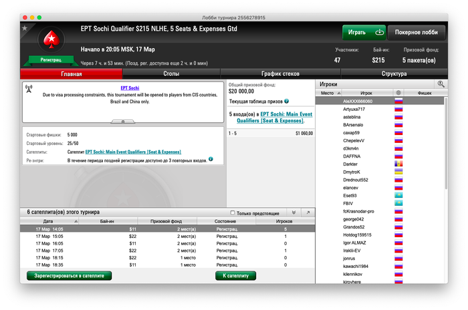Select player Hotdog159515 in list
This screenshot has width=468, height=310.
point(380,235)
